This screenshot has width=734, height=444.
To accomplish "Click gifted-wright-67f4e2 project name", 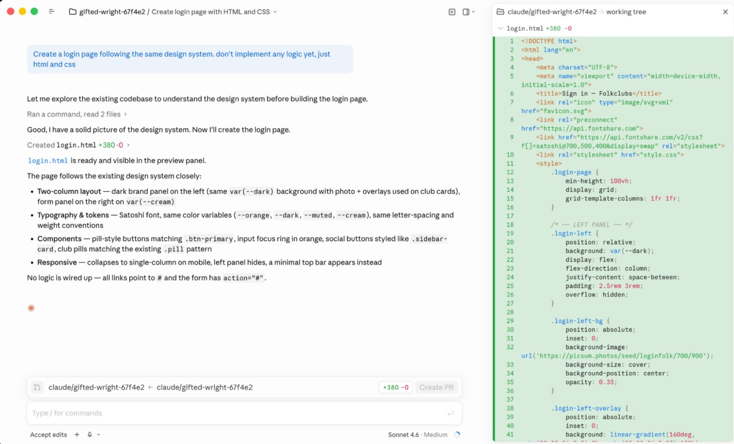I will 112,12.
